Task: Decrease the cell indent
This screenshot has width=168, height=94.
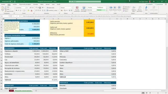Action: (43, 10)
